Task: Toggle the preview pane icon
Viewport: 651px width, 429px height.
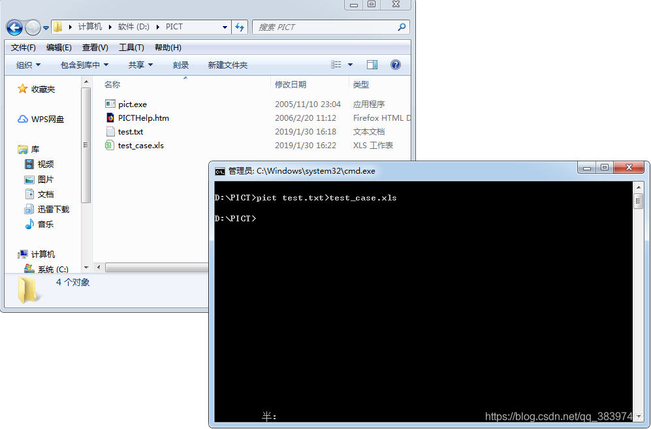Action: point(372,65)
